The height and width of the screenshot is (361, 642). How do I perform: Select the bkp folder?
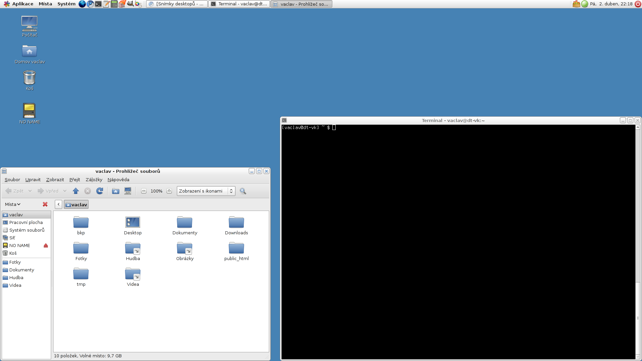pyautogui.click(x=81, y=226)
